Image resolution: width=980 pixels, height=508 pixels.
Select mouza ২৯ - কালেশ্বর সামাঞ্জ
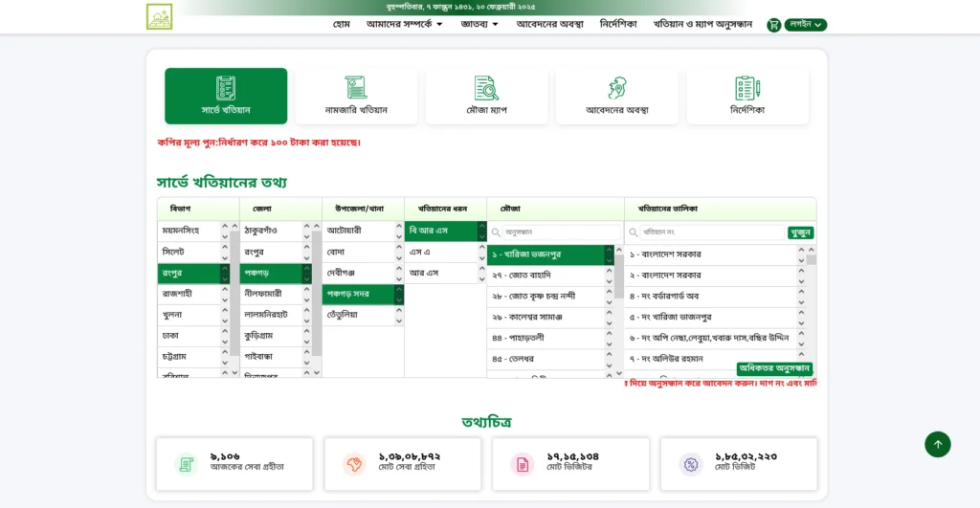[x=550, y=318]
